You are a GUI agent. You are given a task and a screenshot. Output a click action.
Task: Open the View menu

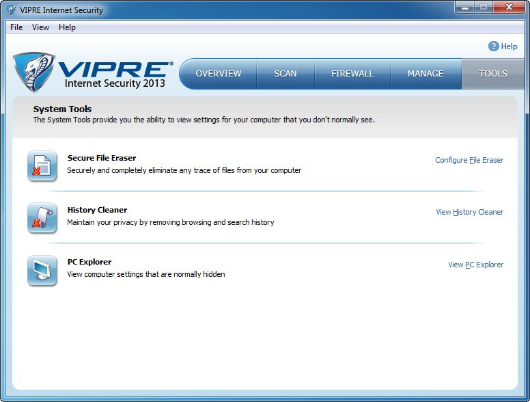pos(40,27)
